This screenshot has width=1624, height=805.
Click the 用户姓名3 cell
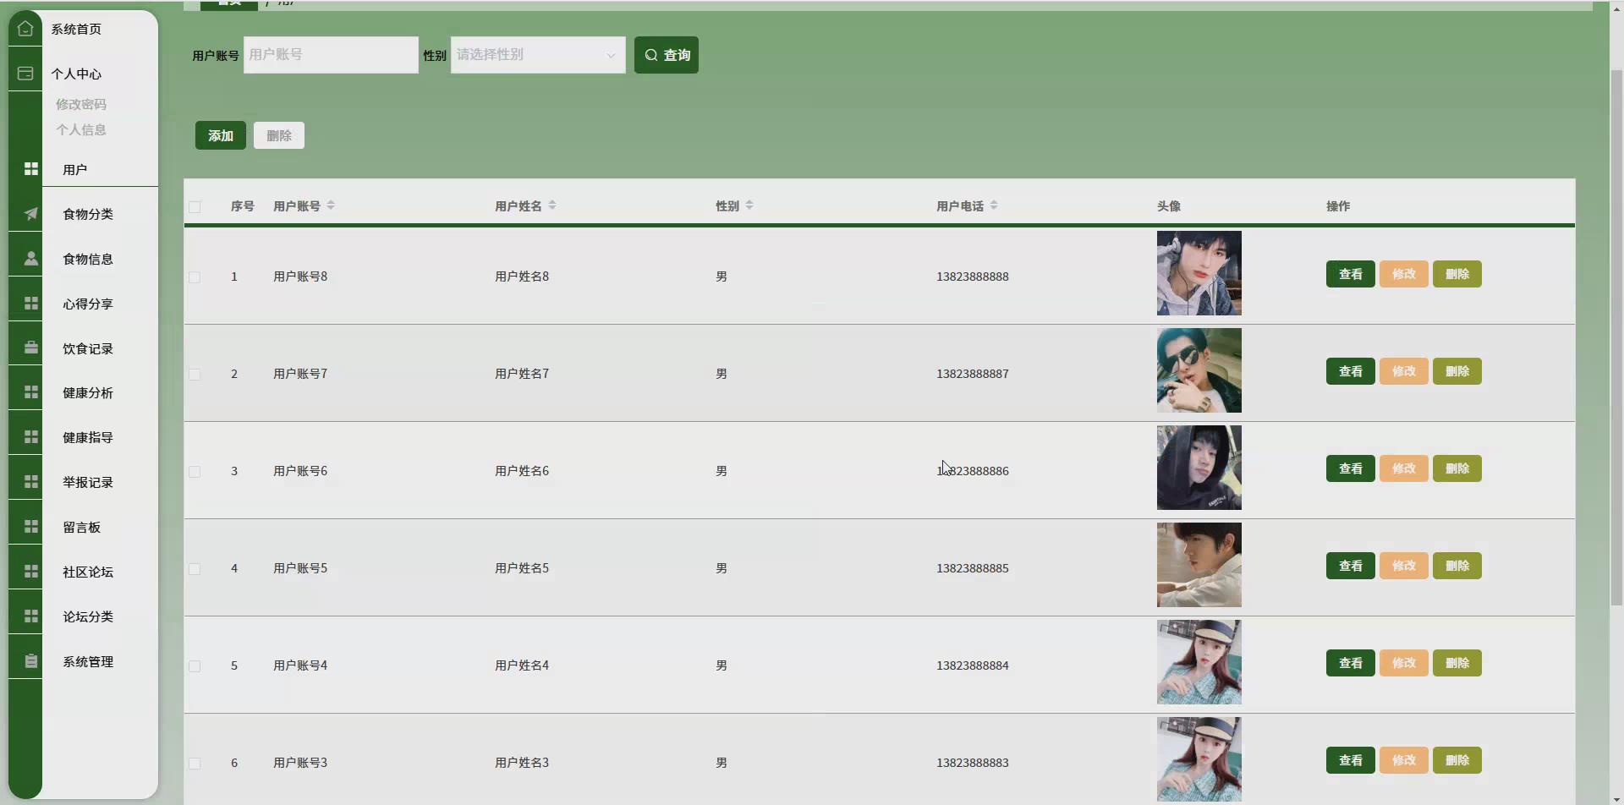522,763
